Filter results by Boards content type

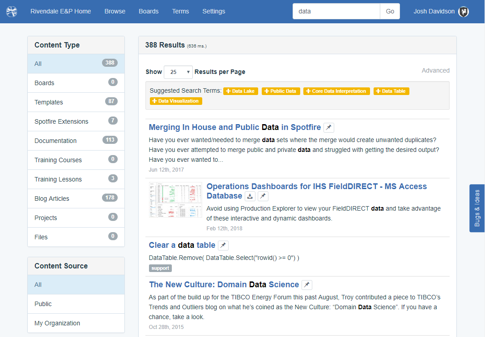click(76, 83)
